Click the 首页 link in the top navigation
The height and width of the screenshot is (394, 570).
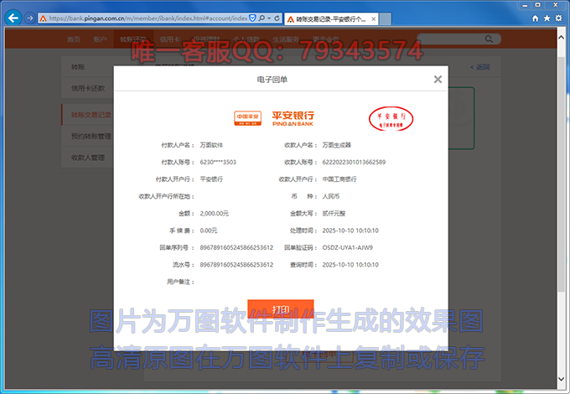click(74, 39)
